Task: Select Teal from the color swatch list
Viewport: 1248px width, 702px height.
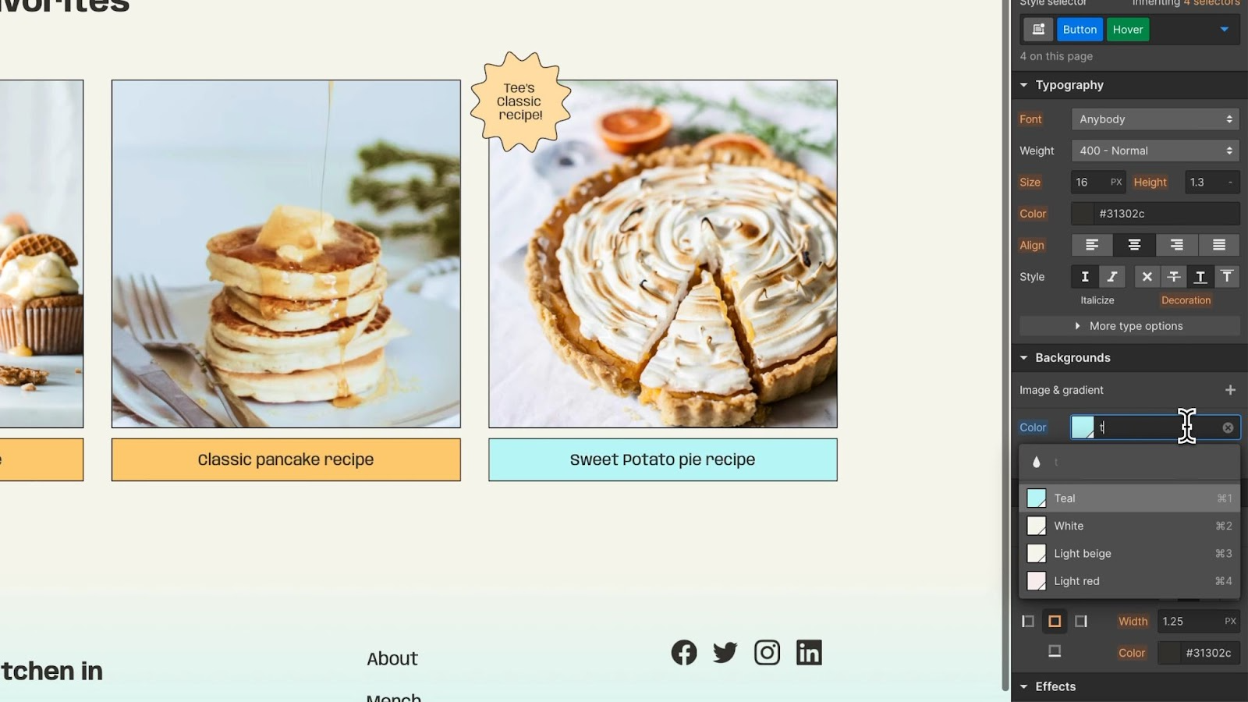Action: (x=1129, y=498)
